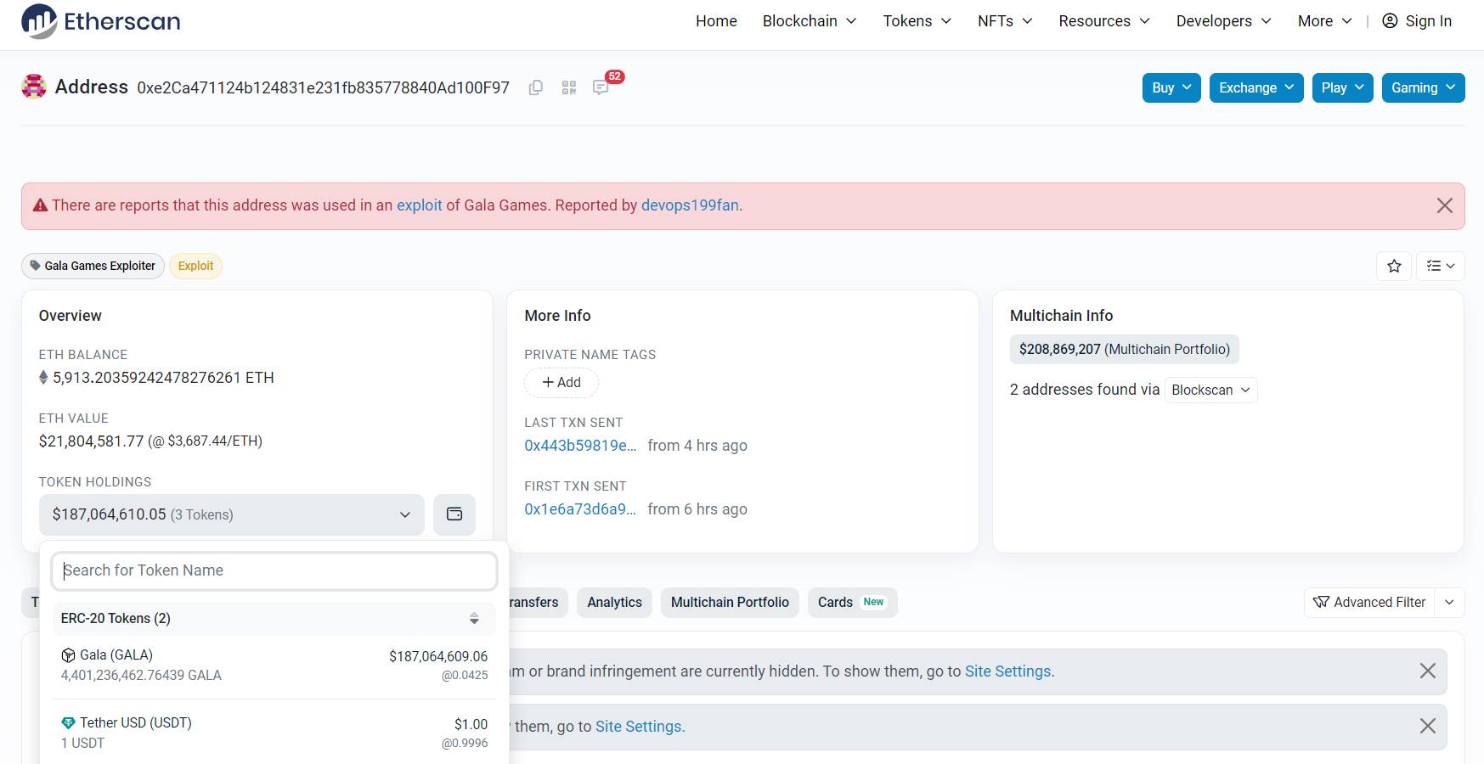Viewport: 1484px width, 764px height.
Task: Sort the ERC-20 Tokens list
Action: coord(474,619)
